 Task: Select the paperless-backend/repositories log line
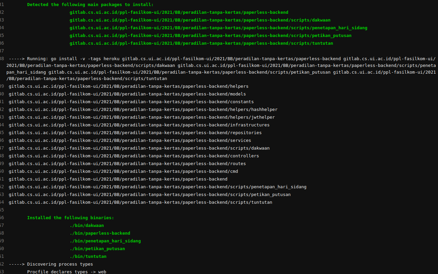[x=135, y=133]
